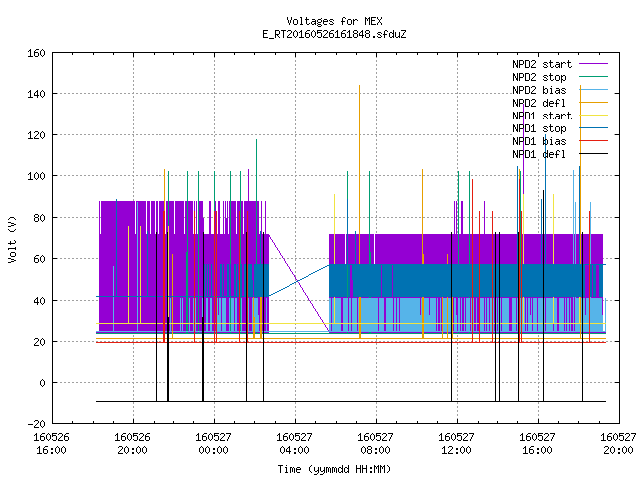The width and height of the screenshot is (638, 478).
Task: Click the 160526 20:00 time tick label
Action: pyautogui.click(x=133, y=444)
